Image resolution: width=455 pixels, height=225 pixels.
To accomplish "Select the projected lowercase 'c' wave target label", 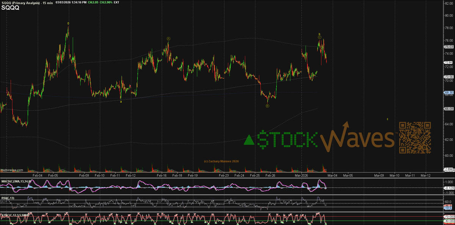I will click(x=388, y=119).
